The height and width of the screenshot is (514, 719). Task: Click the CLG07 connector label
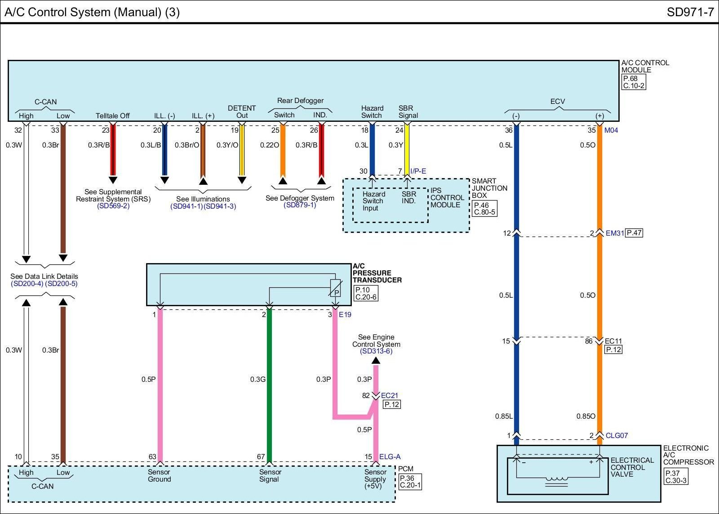617,435
